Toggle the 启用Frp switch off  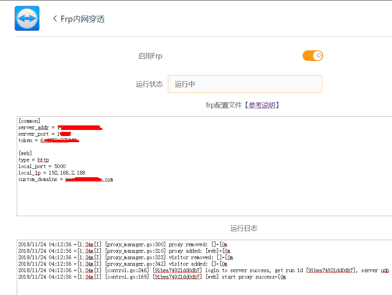click(x=312, y=56)
